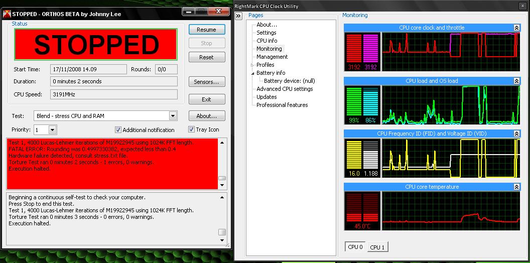
Task: Click the Rounds field showing 0/0
Action: pos(166,69)
